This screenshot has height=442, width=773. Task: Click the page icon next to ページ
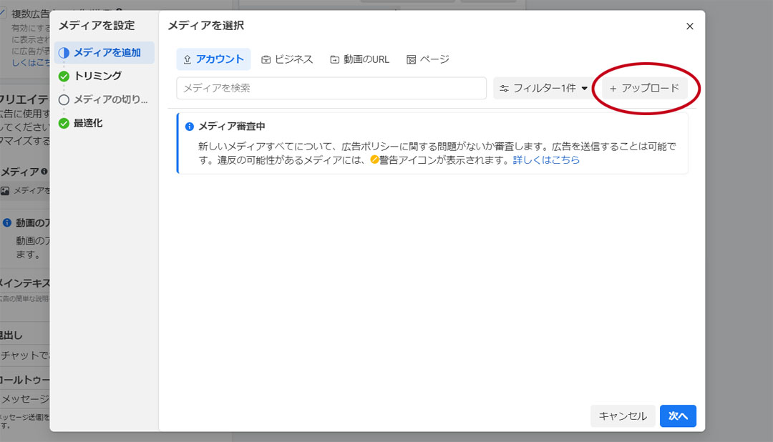(x=411, y=59)
